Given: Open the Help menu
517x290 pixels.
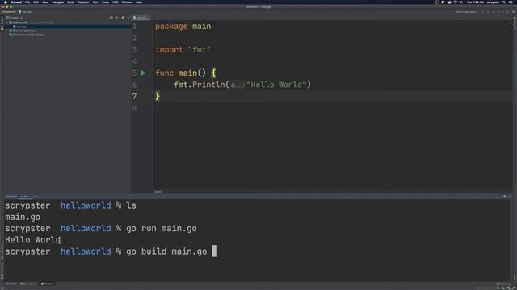Looking at the screenshot, I should [x=139, y=2].
